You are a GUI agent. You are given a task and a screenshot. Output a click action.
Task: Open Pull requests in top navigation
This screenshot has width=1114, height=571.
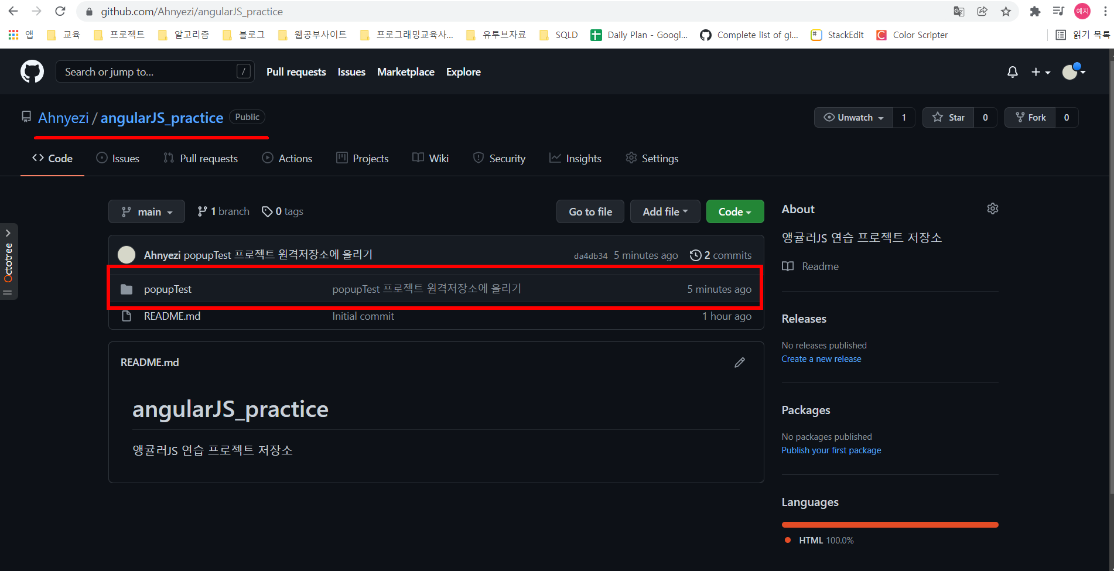click(x=296, y=72)
